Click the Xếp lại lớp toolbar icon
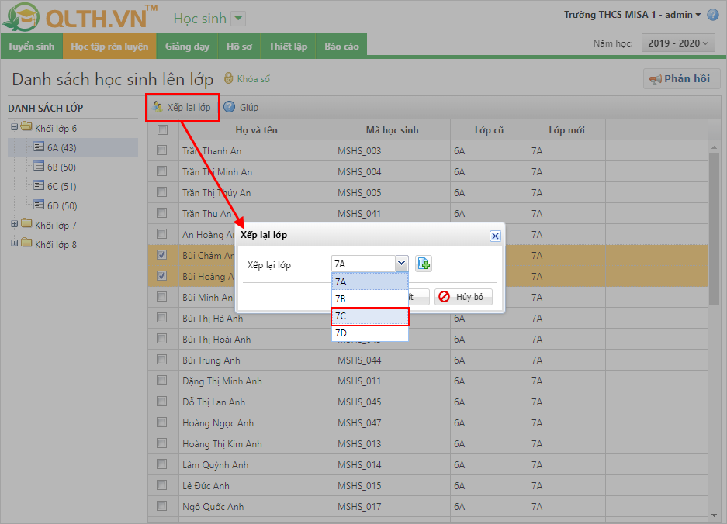This screenshot has width=727, height=524. 158,107
